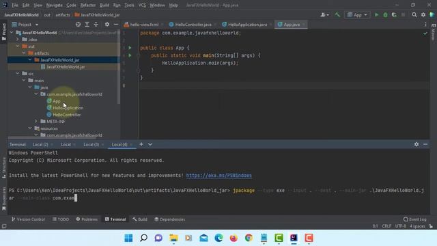Expand all icon in Project panel header

coord(87,25)
